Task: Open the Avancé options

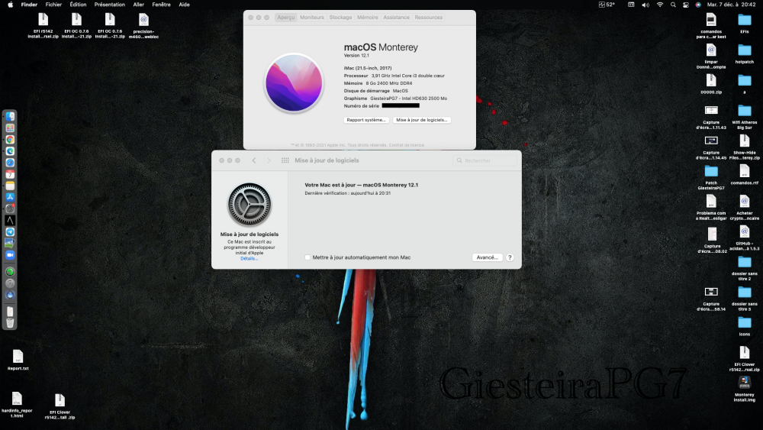Action: pos(487,257)
